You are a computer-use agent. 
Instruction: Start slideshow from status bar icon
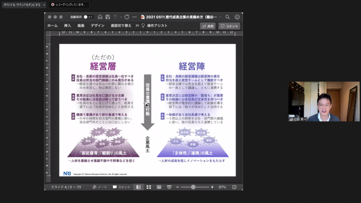169,187
